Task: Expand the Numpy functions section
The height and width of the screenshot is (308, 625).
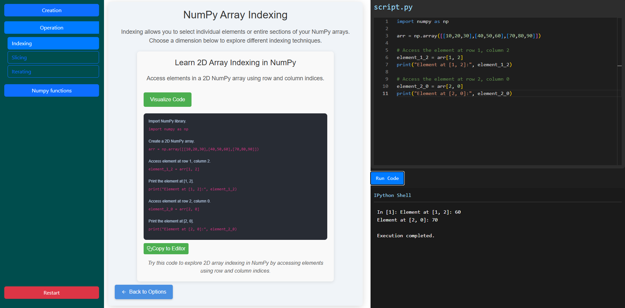Action: pyautogui.click(x=51, y=91)
